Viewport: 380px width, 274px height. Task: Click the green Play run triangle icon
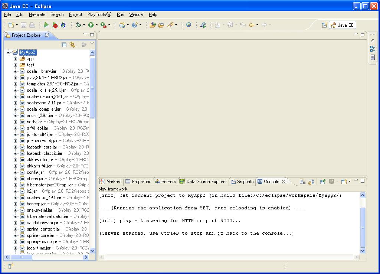[46, 25]
